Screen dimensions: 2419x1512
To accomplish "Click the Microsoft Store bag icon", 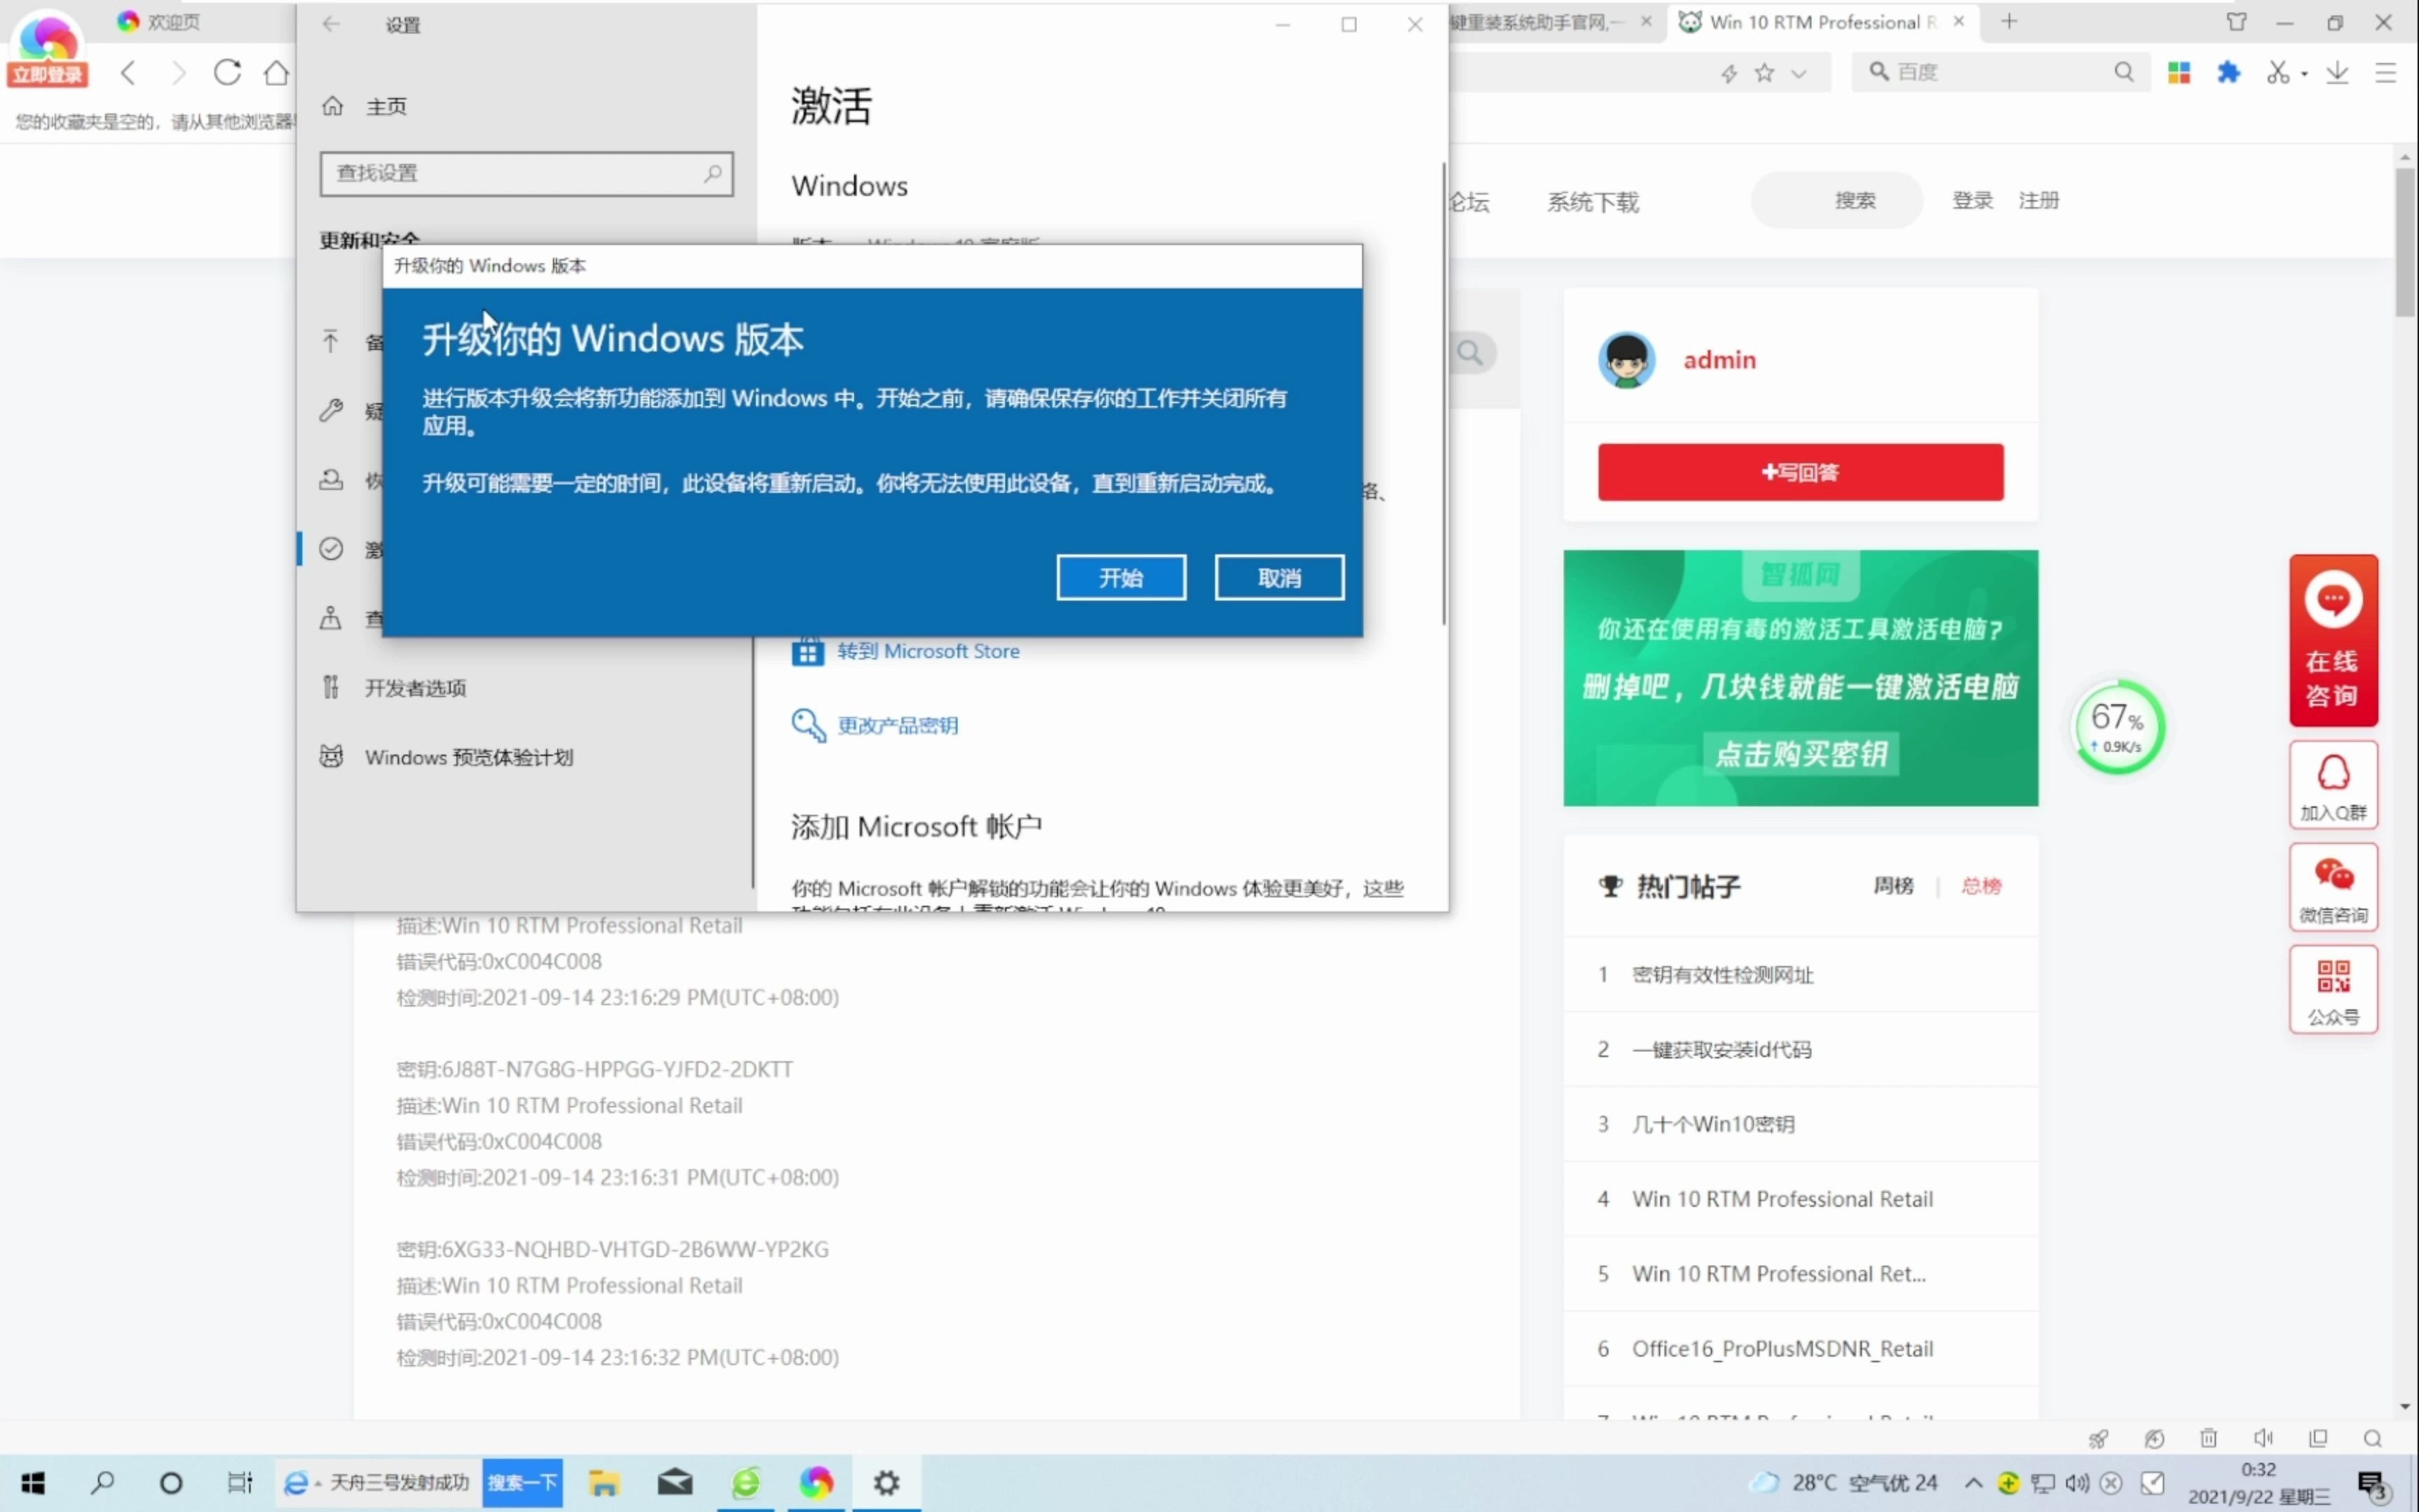I will point(808,652).
